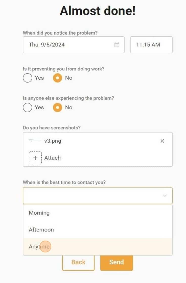The height and width of the screenshot is (283, 186).
Task: Click the Attach label to add screenshot
Action: coord(52,158)
